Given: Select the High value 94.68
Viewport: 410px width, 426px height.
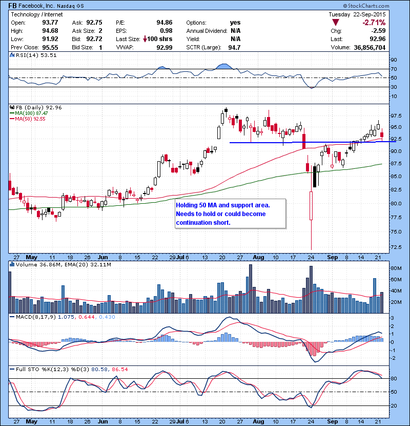Looking at the screenshot, I should pos(50,31).
